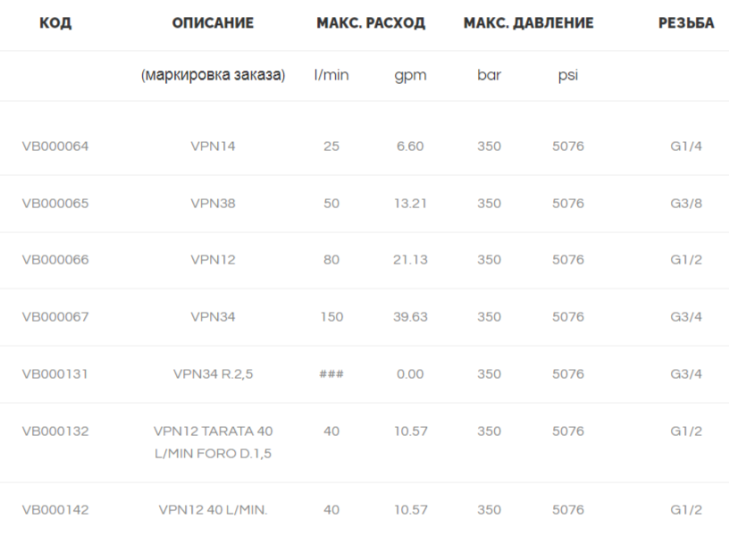Click the ОПИСАНИЕ column header
Viewport: 729px width, 536px height.
click(213, 22)
